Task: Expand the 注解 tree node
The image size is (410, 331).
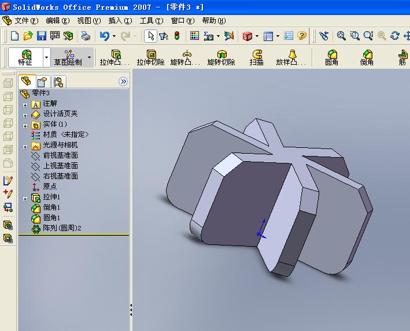Action: tap(25, 105)
